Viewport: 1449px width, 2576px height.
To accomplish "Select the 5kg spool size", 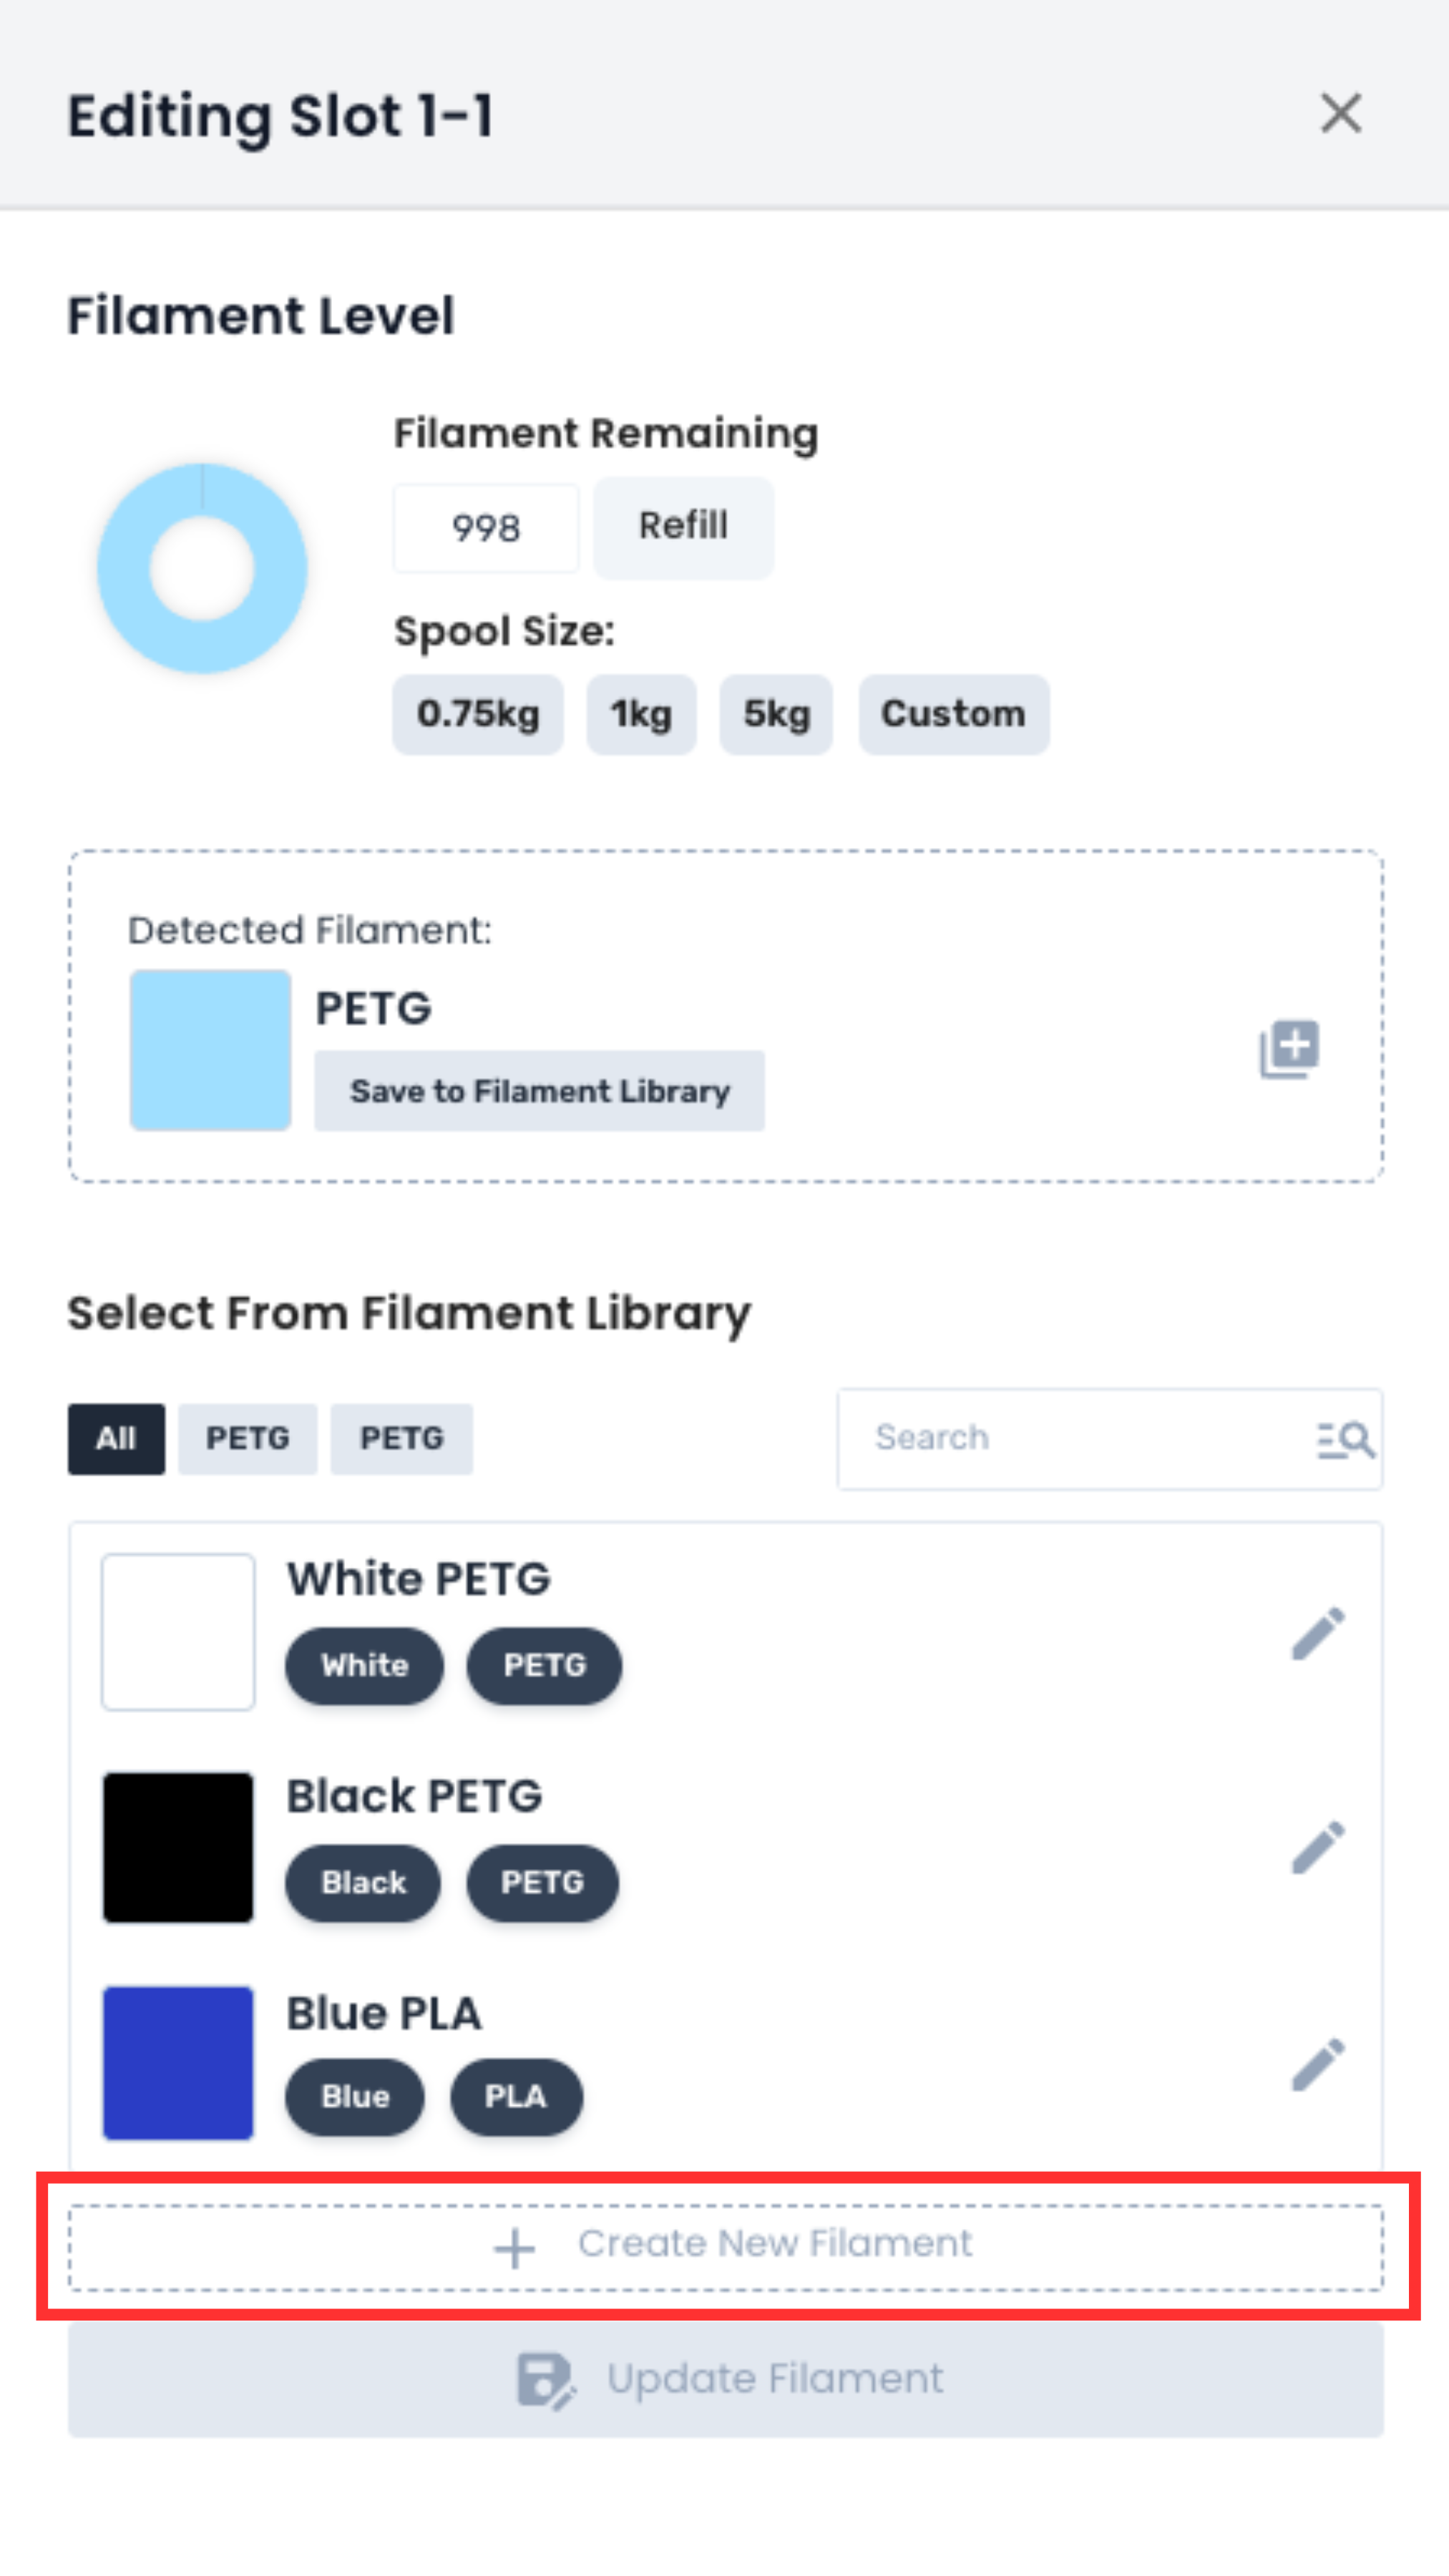I will 776,714.
